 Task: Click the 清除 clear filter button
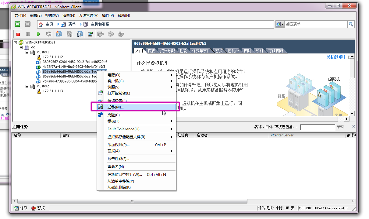[341, 127]
